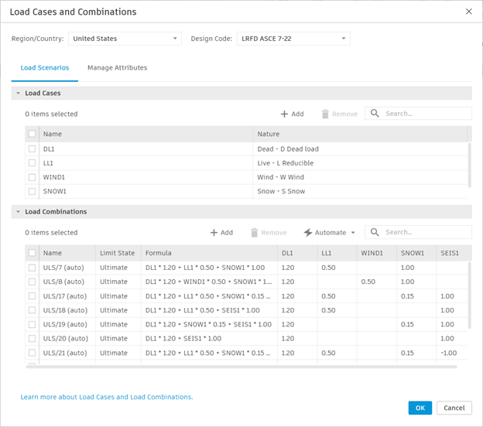Click the Load Combinations search field
The width and height of the screenshot is (483, 427).
(426, 232)
